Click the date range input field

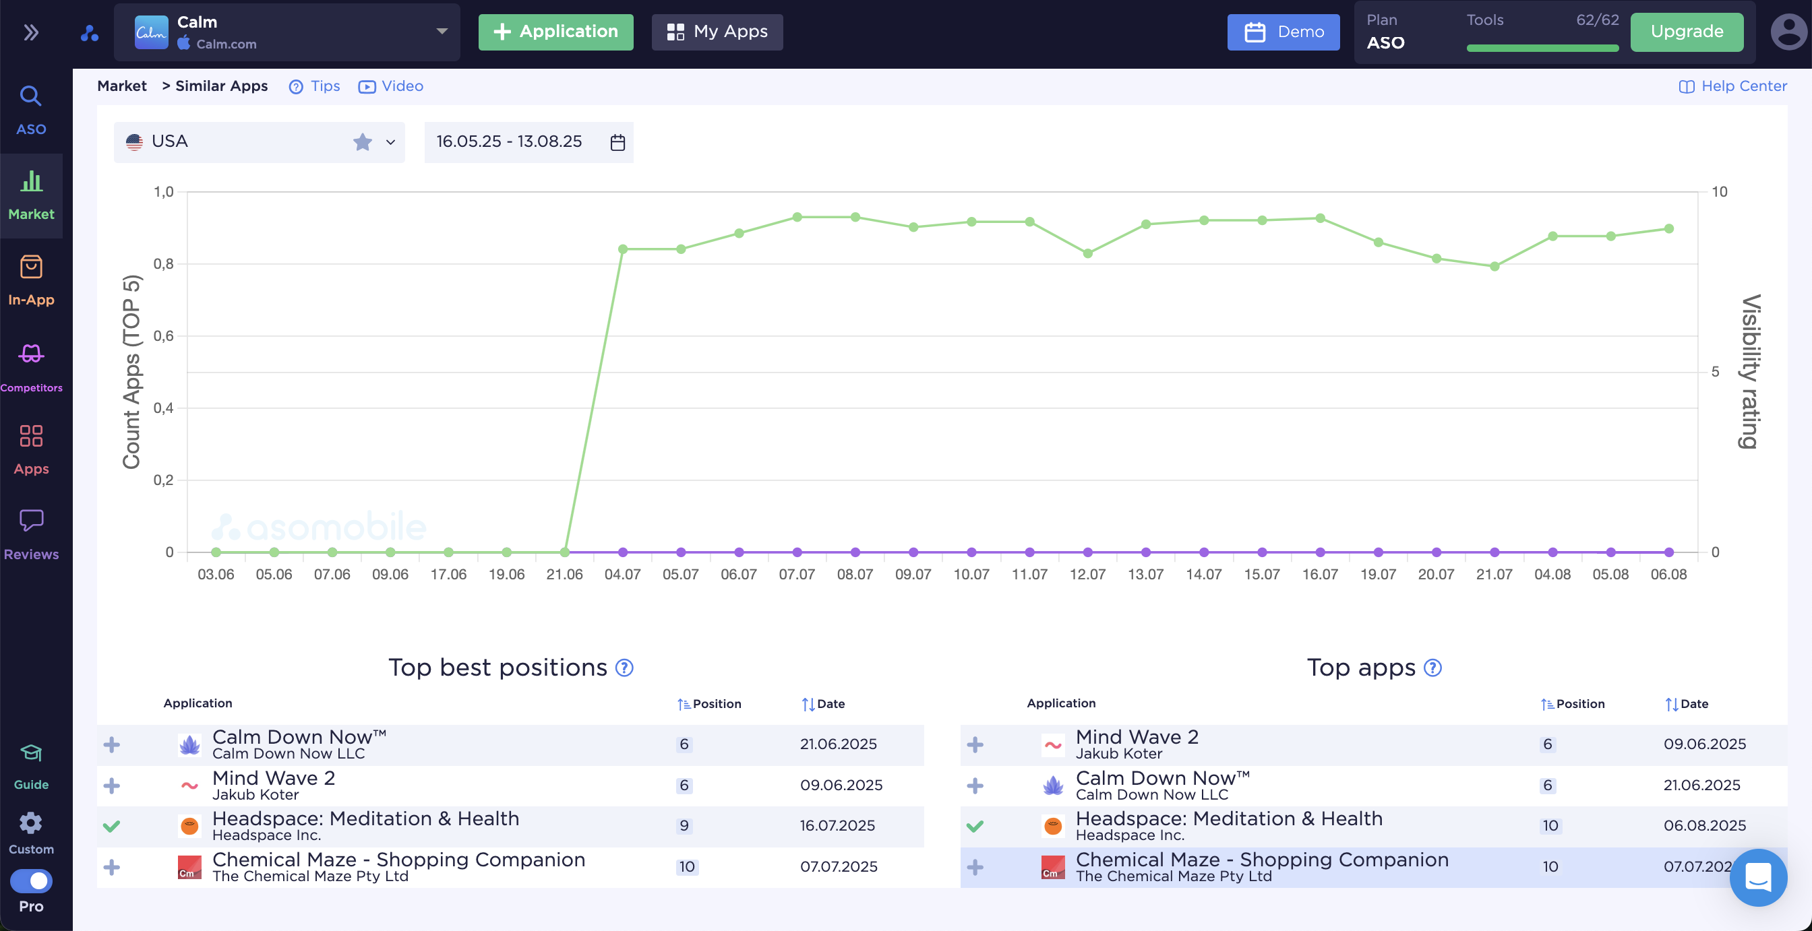(x=528, y=142)
